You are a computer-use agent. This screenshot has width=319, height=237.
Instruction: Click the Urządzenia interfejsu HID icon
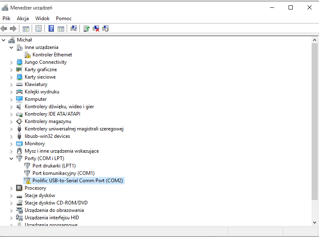point(19,218)
